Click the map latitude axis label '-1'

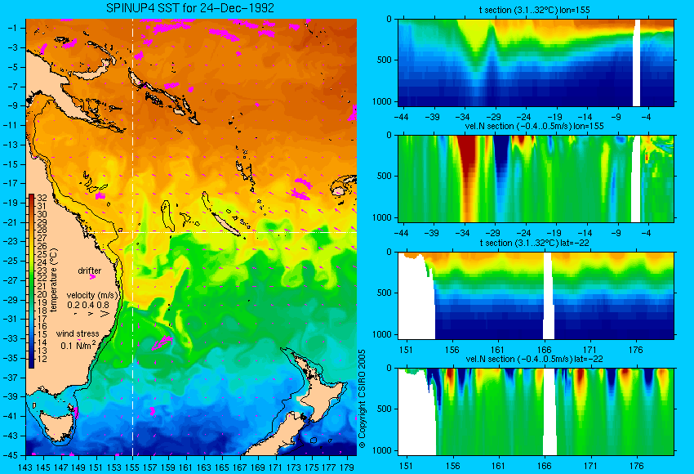coord(12,28)
